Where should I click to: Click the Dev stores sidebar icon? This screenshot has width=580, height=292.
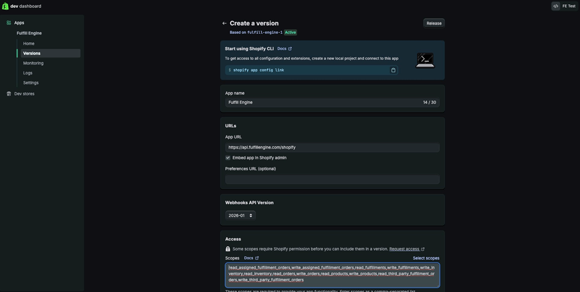9,94
